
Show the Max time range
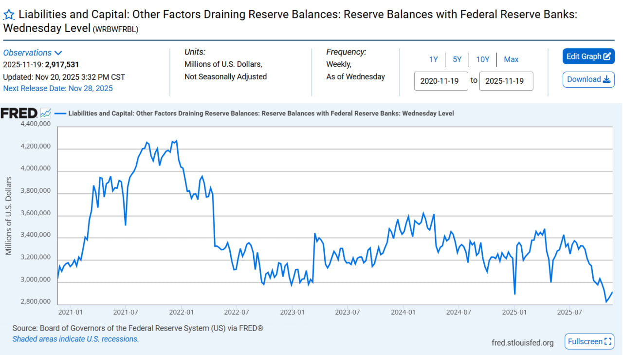pyautogui.click(x=511, y=59)
